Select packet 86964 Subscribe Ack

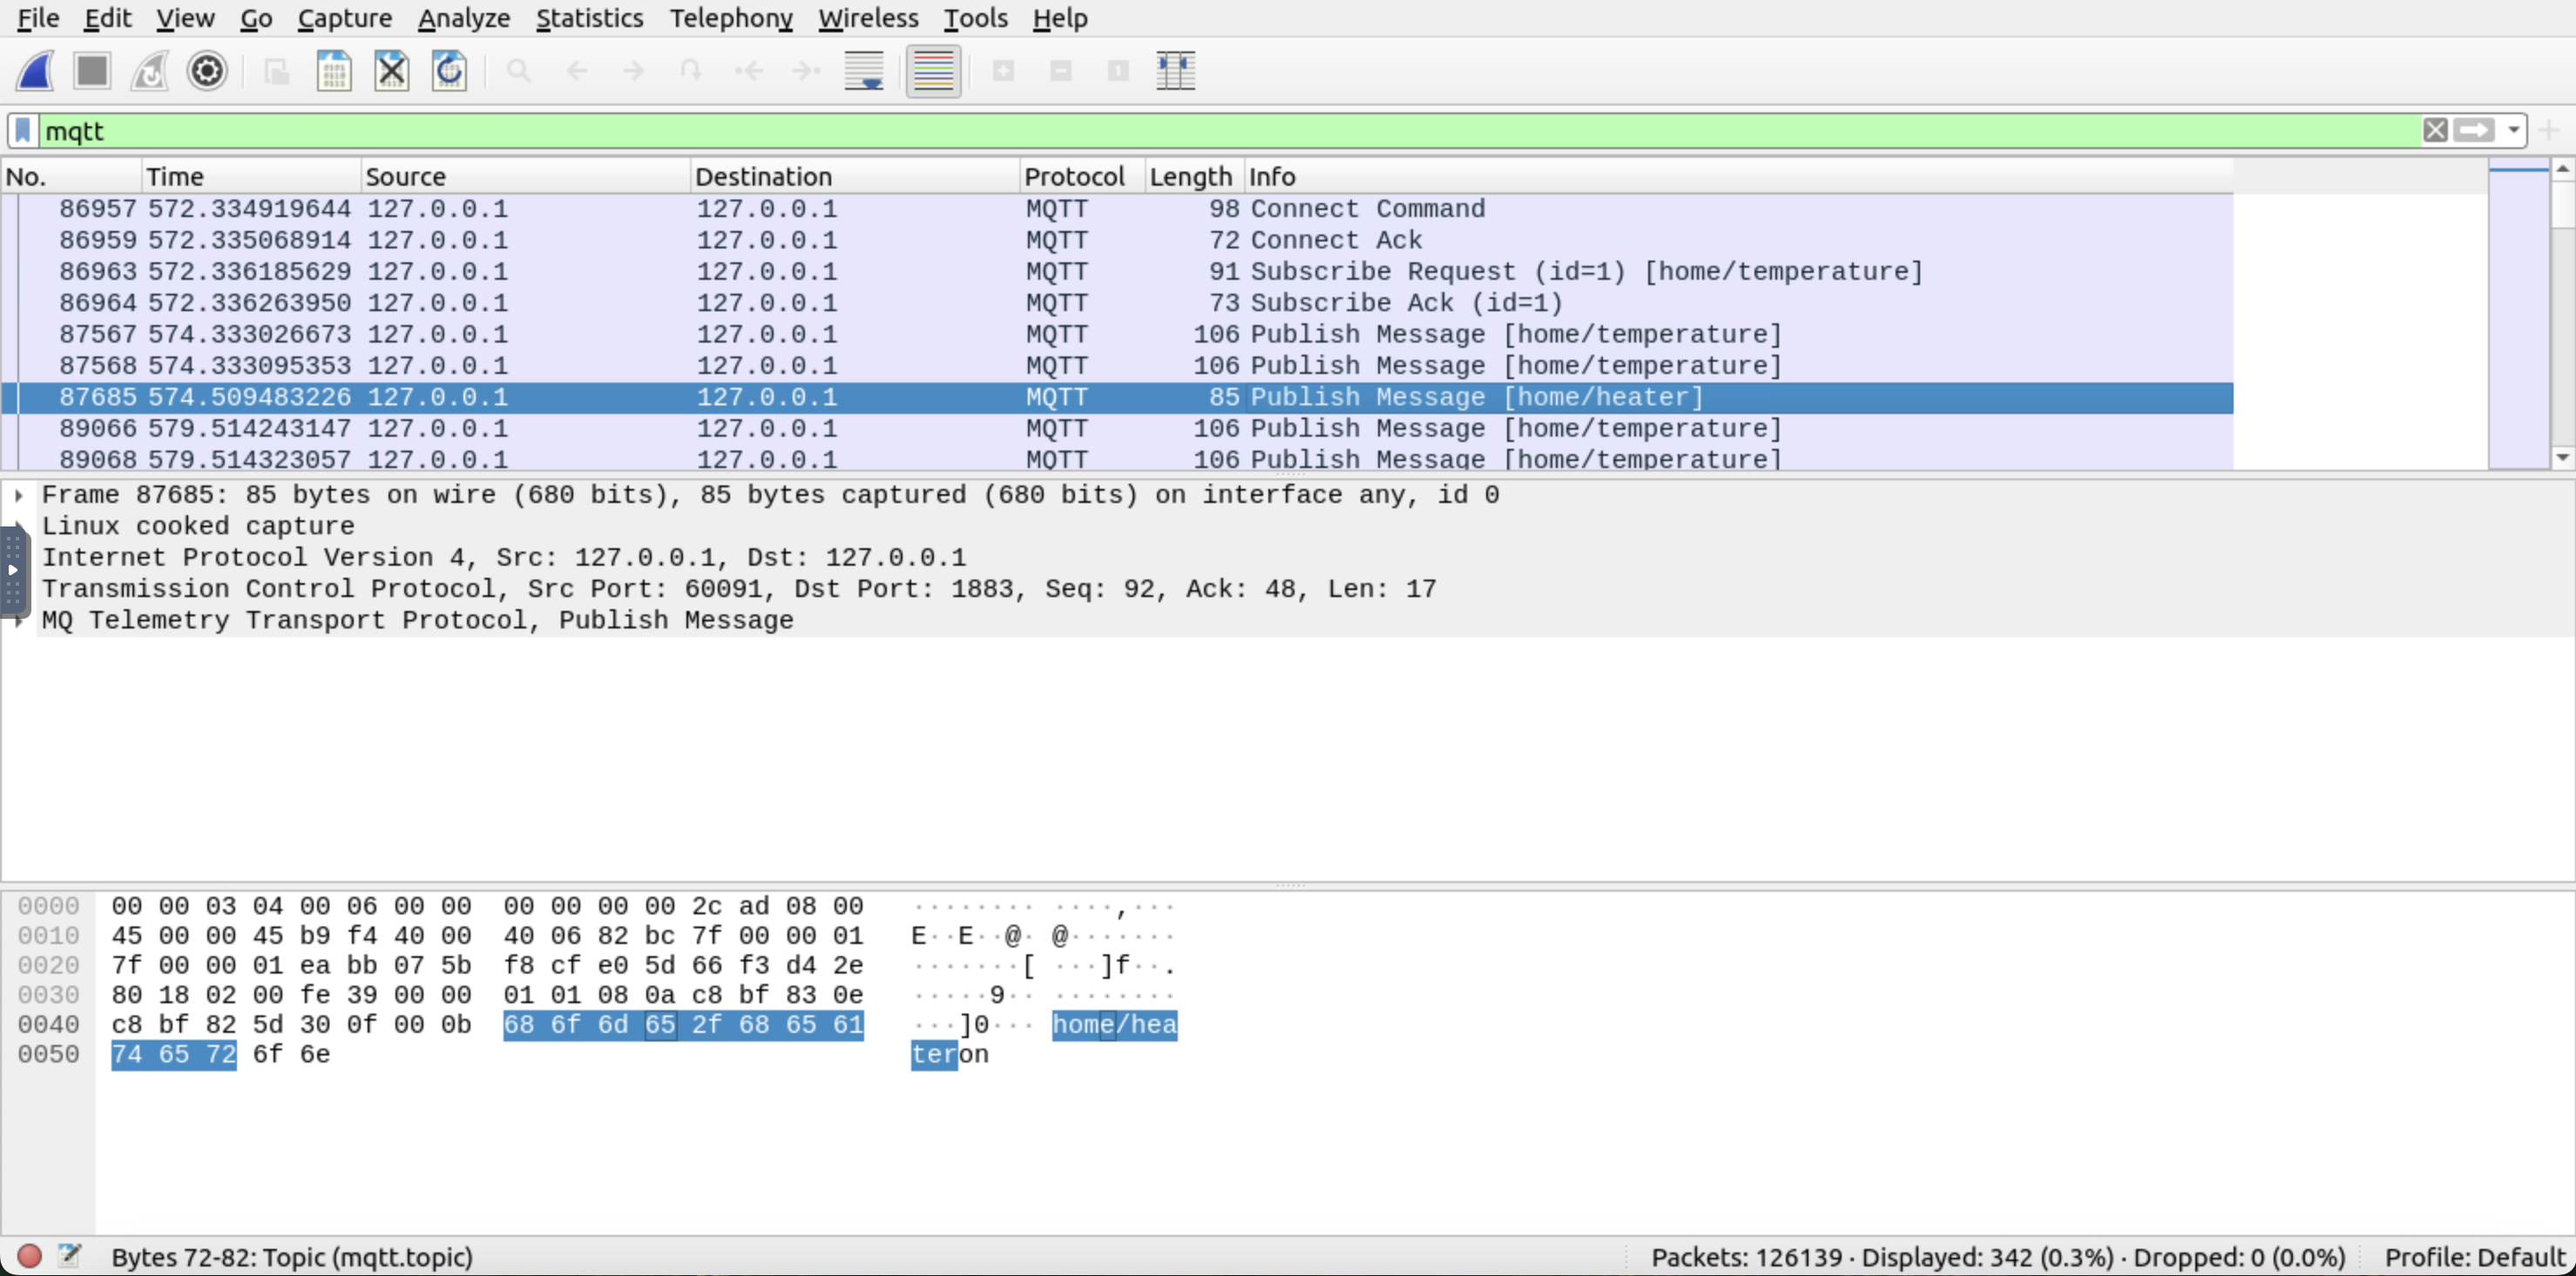click(1117, 302)
